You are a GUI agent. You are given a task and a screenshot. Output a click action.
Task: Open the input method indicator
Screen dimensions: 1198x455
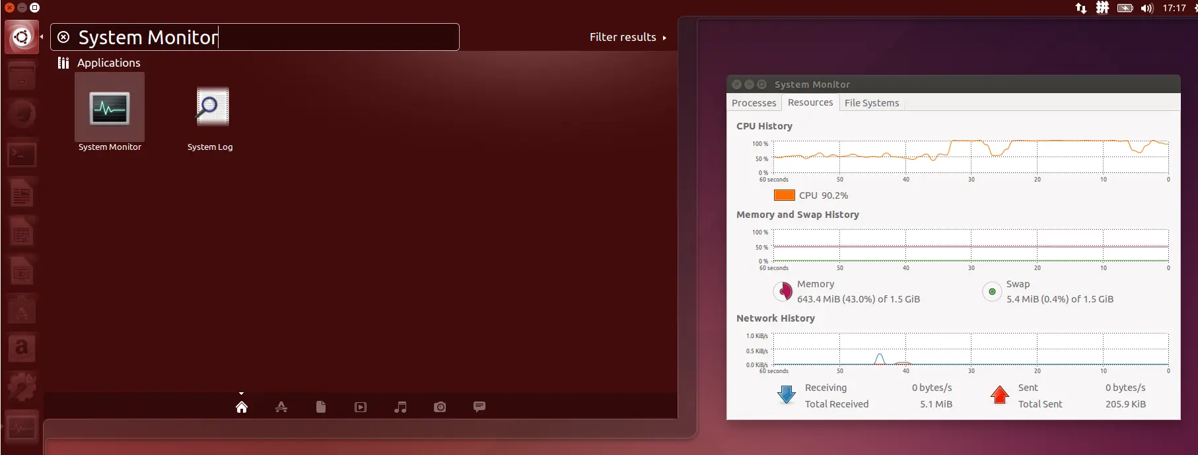[x=1102, y=8]
